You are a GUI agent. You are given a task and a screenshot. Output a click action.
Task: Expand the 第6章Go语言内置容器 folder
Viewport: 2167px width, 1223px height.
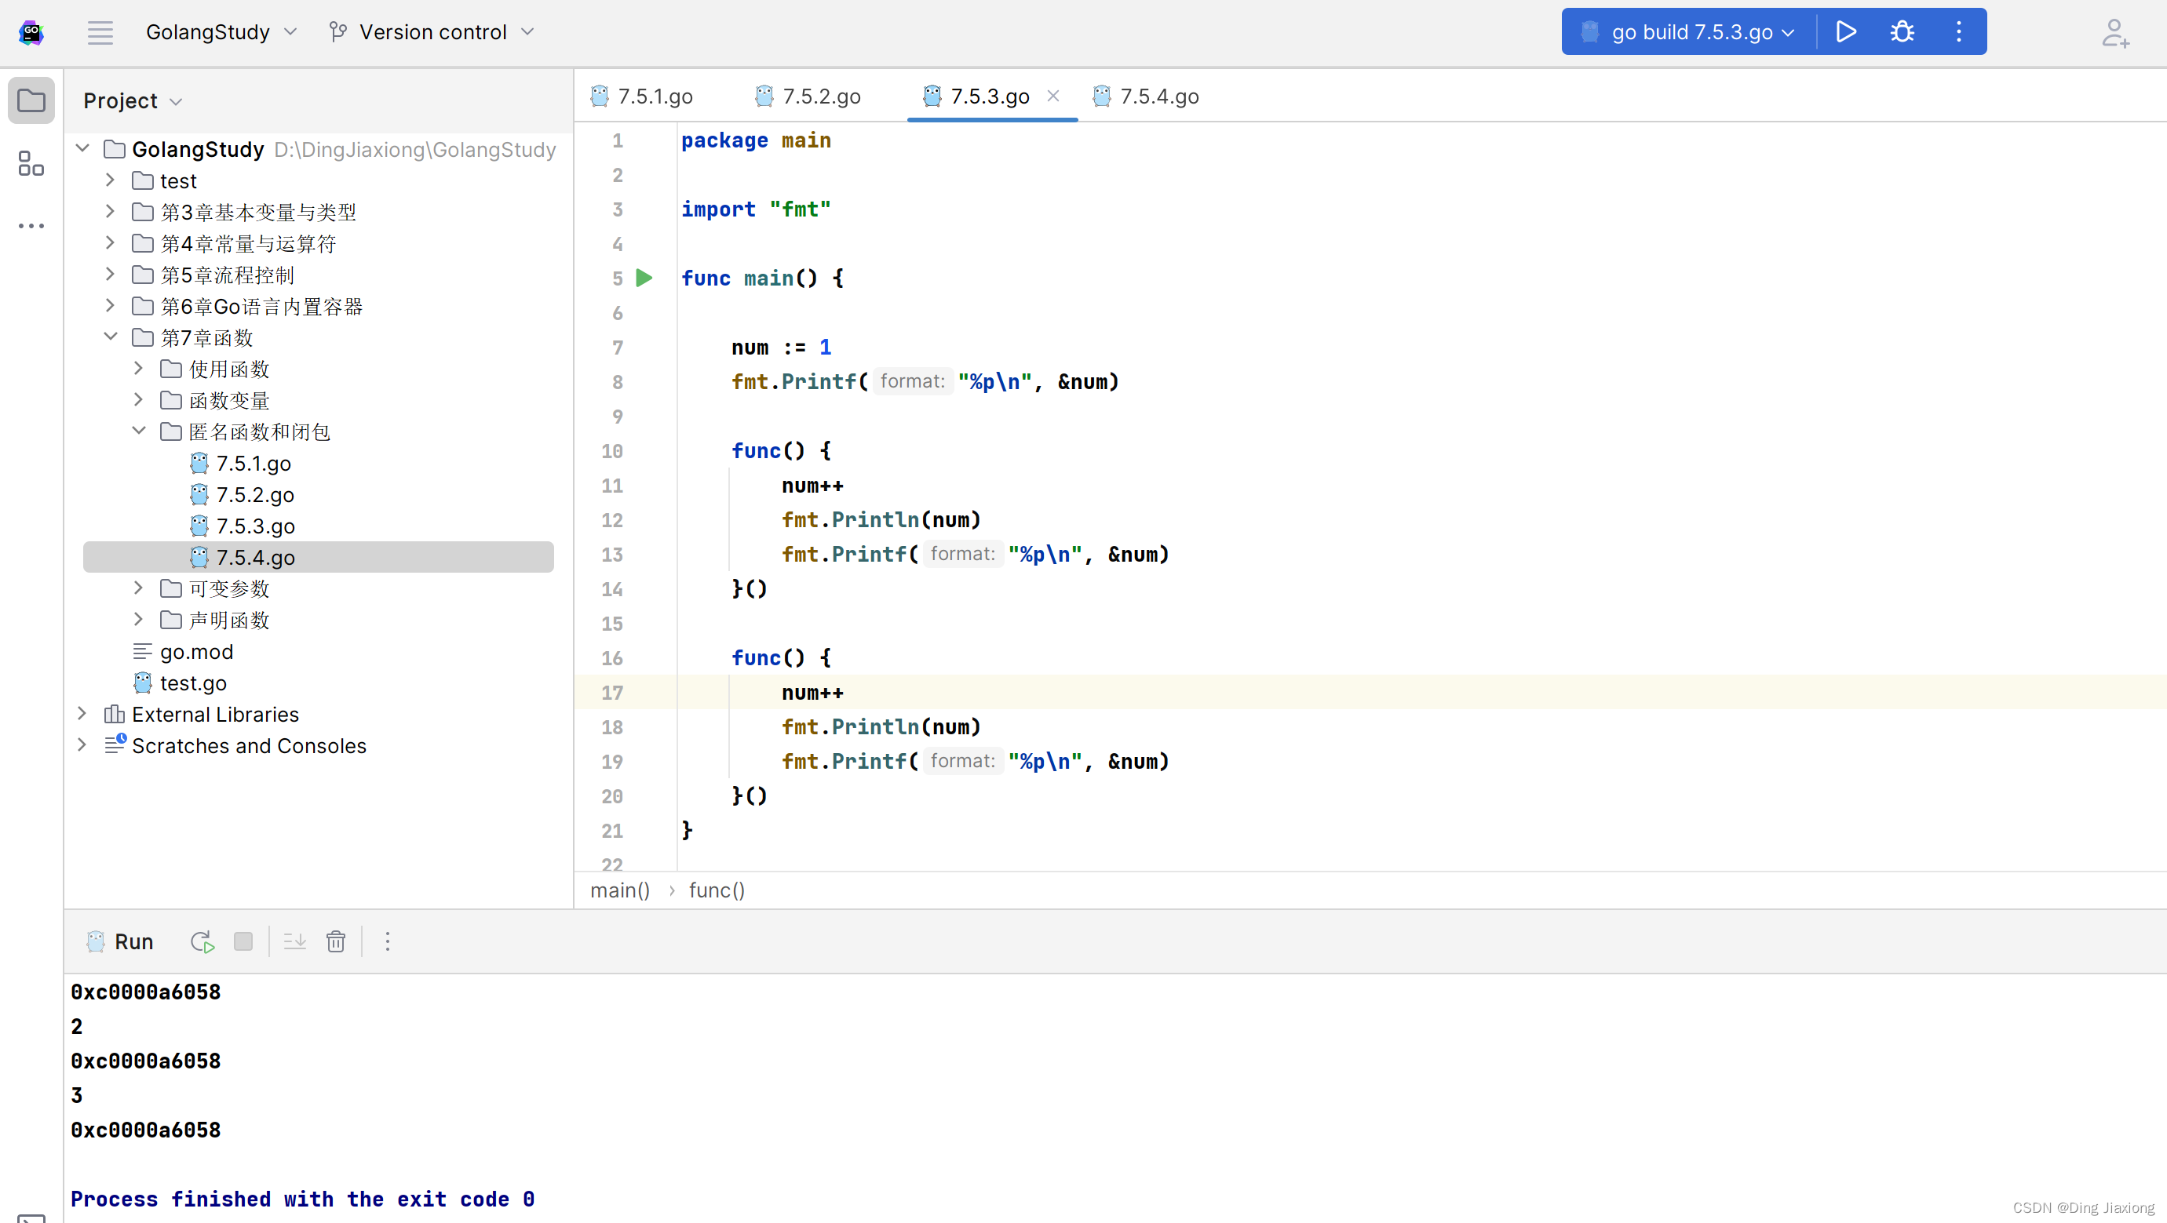110,306
